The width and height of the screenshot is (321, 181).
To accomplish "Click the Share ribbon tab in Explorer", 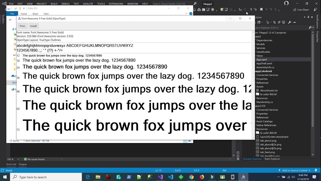I will tap(35, 14).
